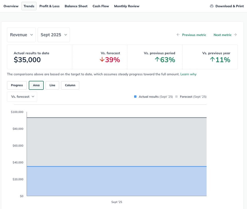The height and width of the screenshot is (209, 247).
Task: Click the gray Forecast legend swatch
Action: click(x=177, y=97)
